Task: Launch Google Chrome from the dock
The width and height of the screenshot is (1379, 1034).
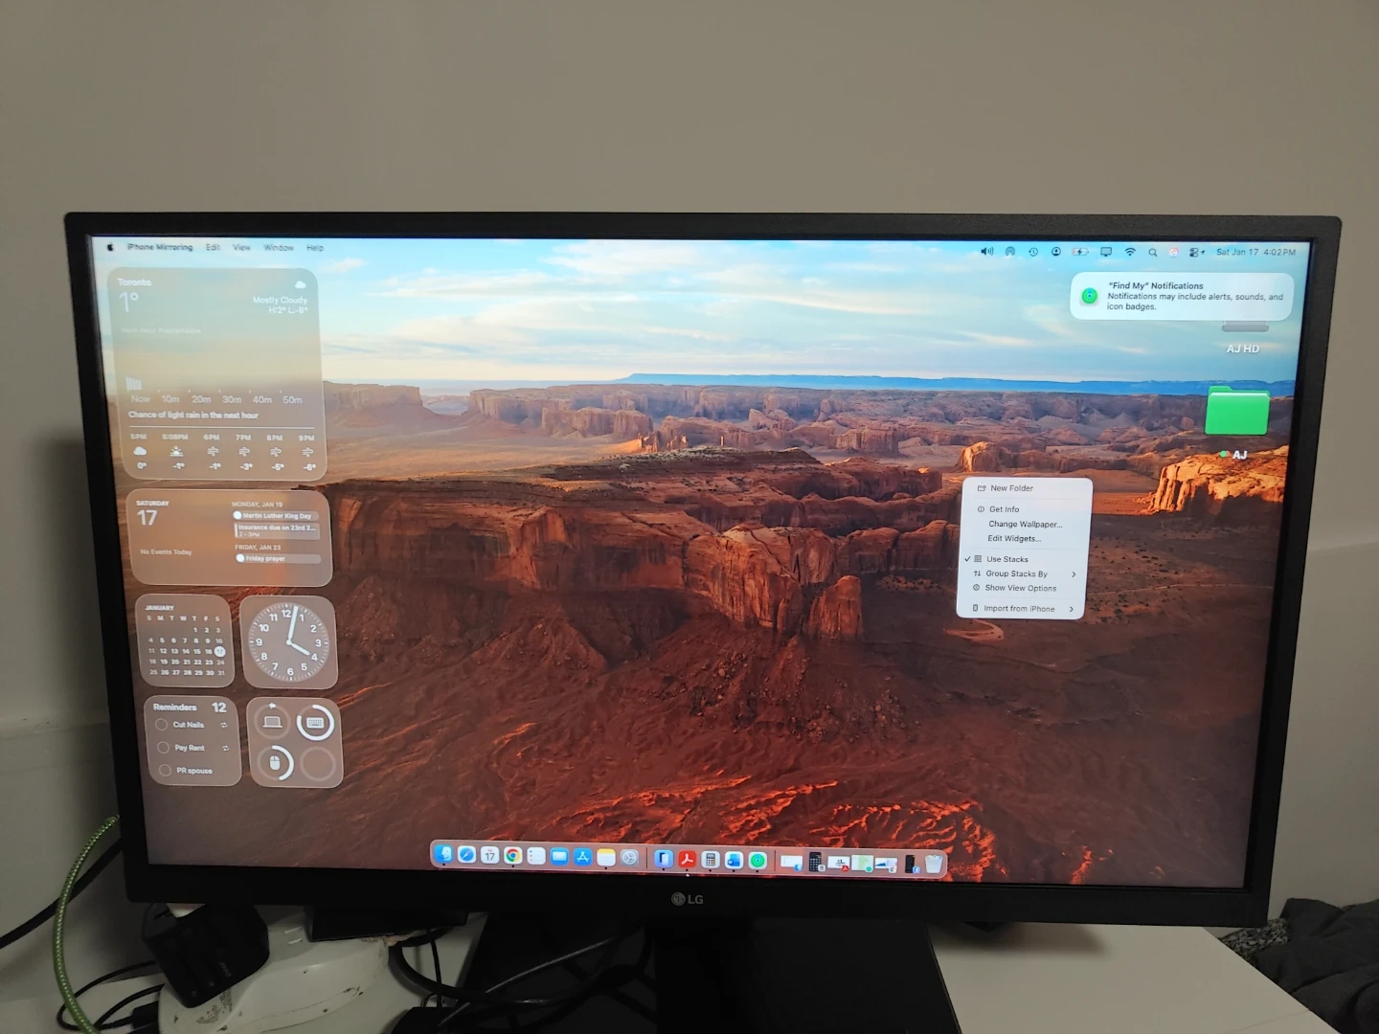Action: (513, 856)
